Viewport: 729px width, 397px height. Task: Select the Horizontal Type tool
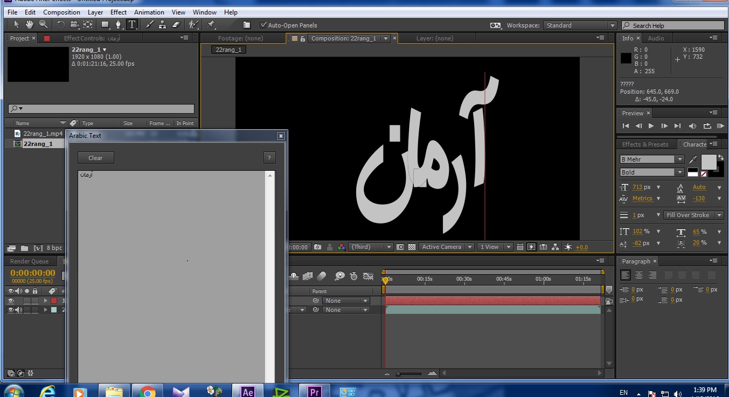coord(132,25)
